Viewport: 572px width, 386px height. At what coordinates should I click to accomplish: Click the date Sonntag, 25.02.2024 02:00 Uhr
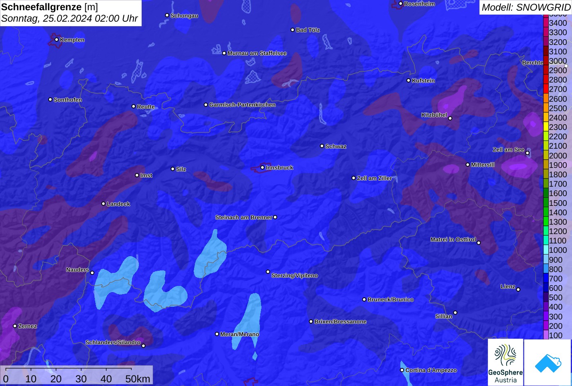coord(69,19)
